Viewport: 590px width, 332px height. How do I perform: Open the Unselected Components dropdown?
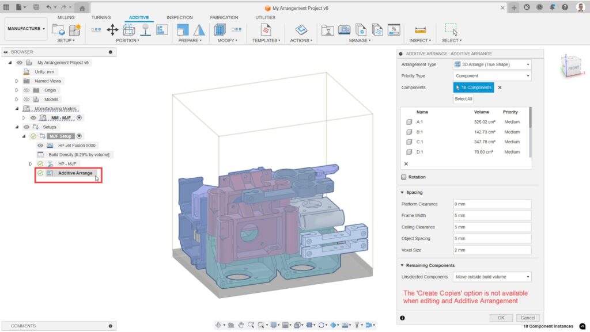(492, 277)
